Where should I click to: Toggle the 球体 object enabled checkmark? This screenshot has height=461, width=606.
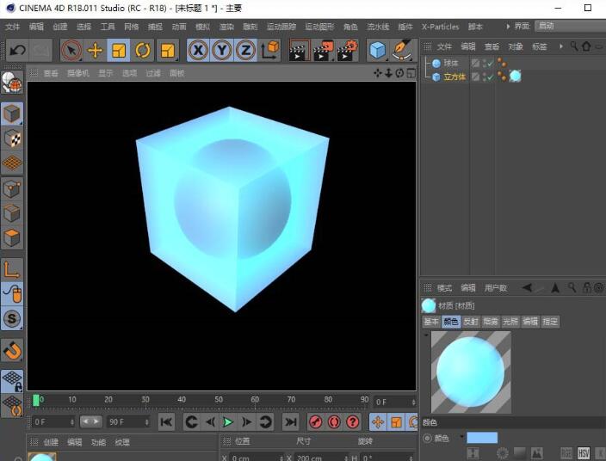point(488,63)
